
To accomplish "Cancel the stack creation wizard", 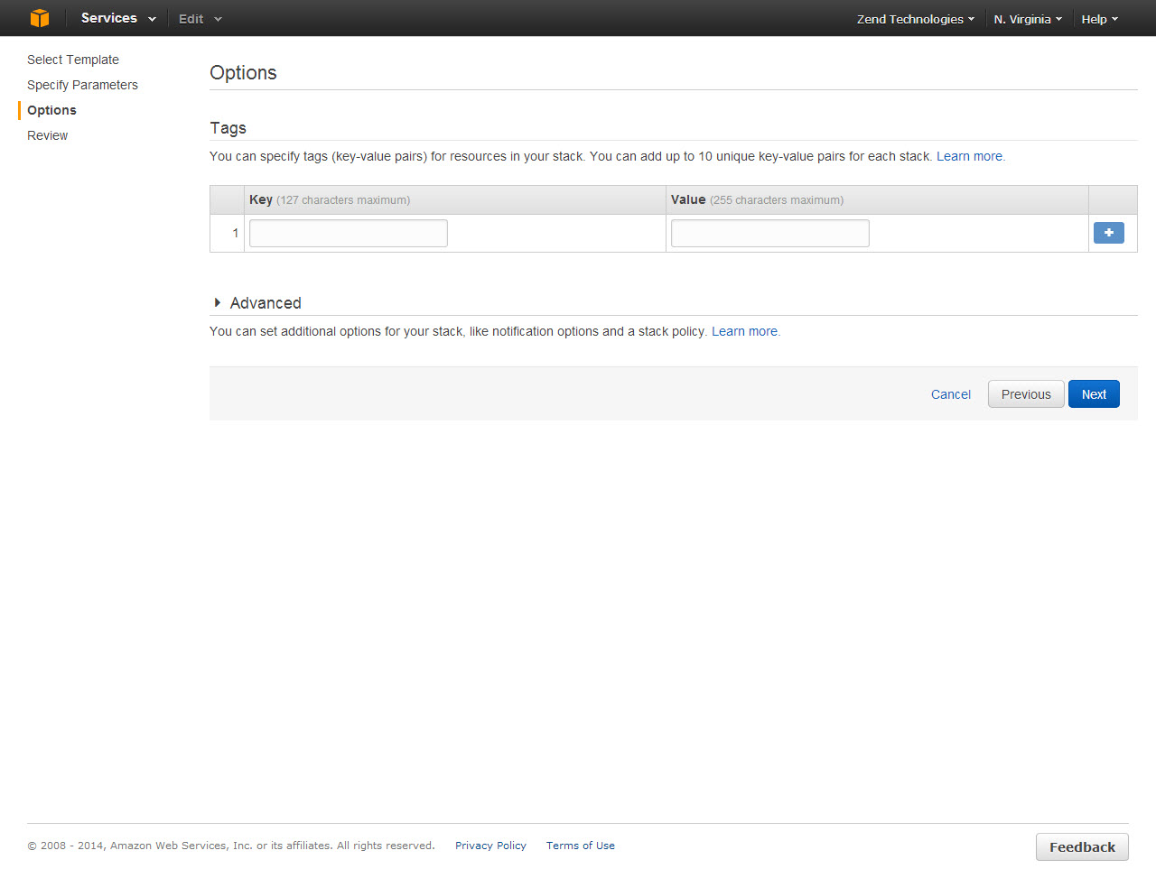I will (x=950, y=394).
